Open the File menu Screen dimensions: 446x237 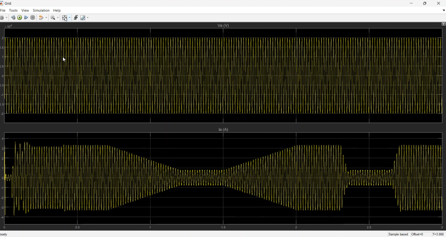coord(3,10)
